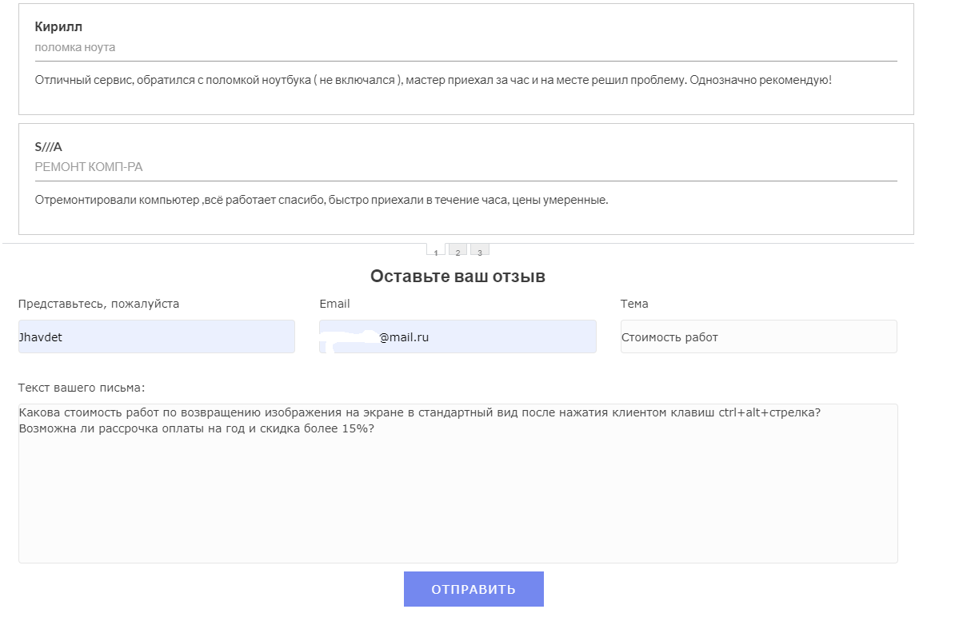Go to reviews page 1

[436, 250]
